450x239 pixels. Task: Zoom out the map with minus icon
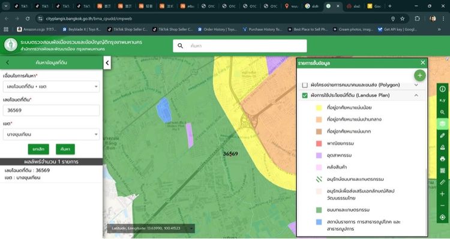(x=442, y=205)
